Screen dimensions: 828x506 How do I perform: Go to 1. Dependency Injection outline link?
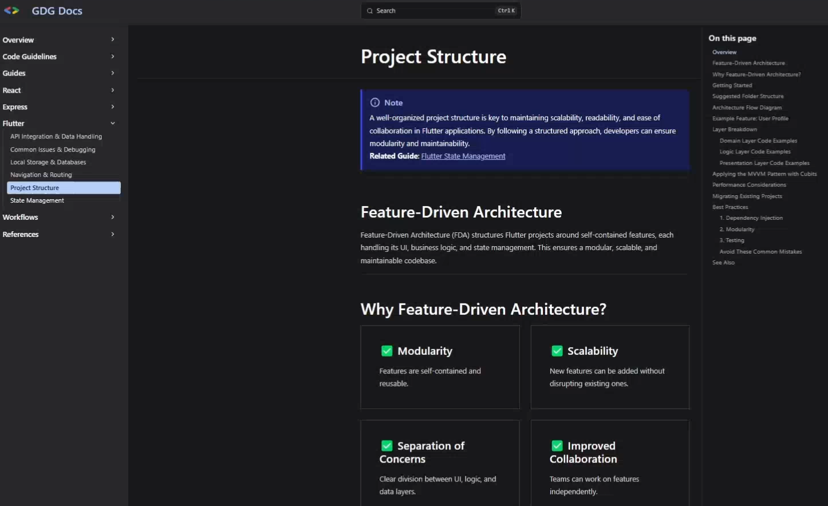[x=751, y=218]
